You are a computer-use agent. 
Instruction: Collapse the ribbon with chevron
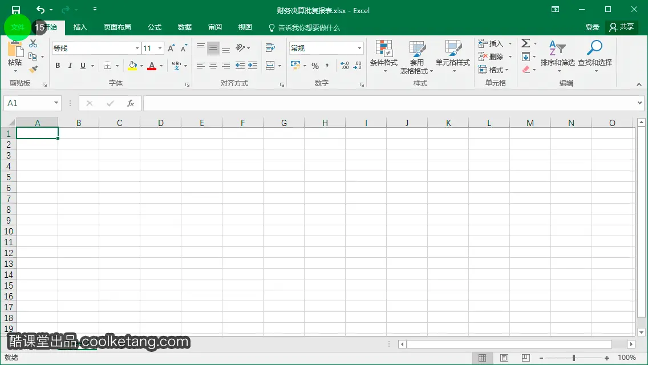[x=639, y=84]
